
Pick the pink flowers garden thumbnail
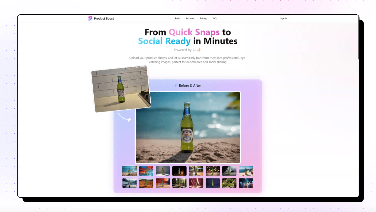click(229, 183)
